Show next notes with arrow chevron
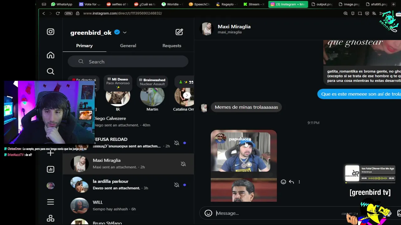Image resolution: width=401 pixels, height=225 pixels. coord(187,95)
